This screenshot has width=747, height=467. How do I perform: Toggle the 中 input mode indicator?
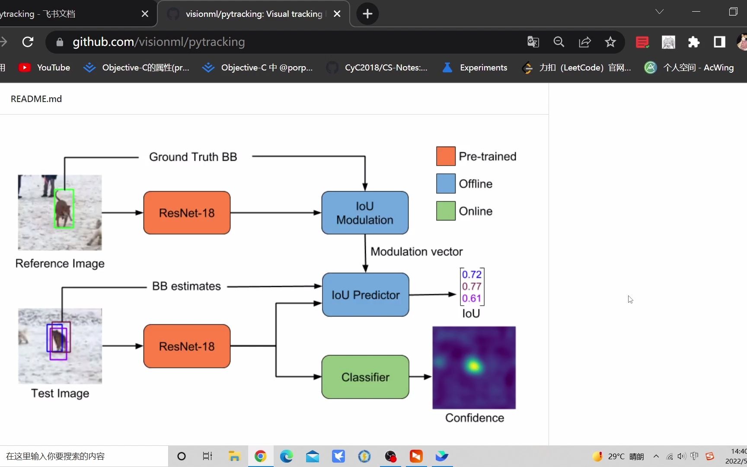point(695,456)
